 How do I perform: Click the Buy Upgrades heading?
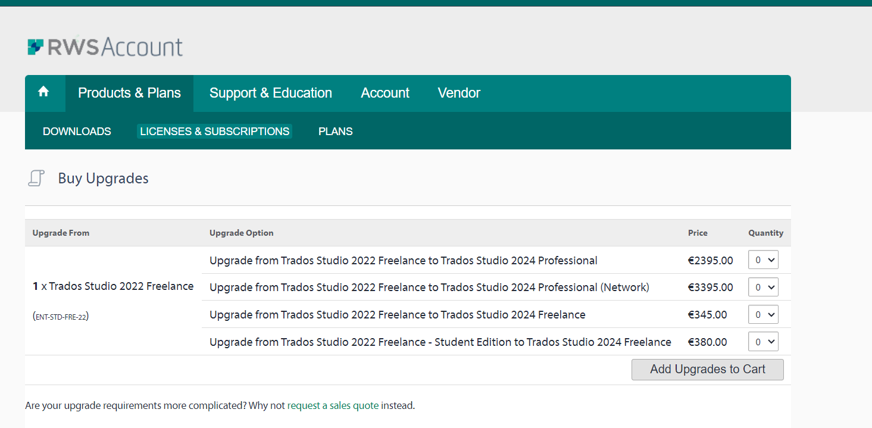pyautogui.click(x=104, y=178)
